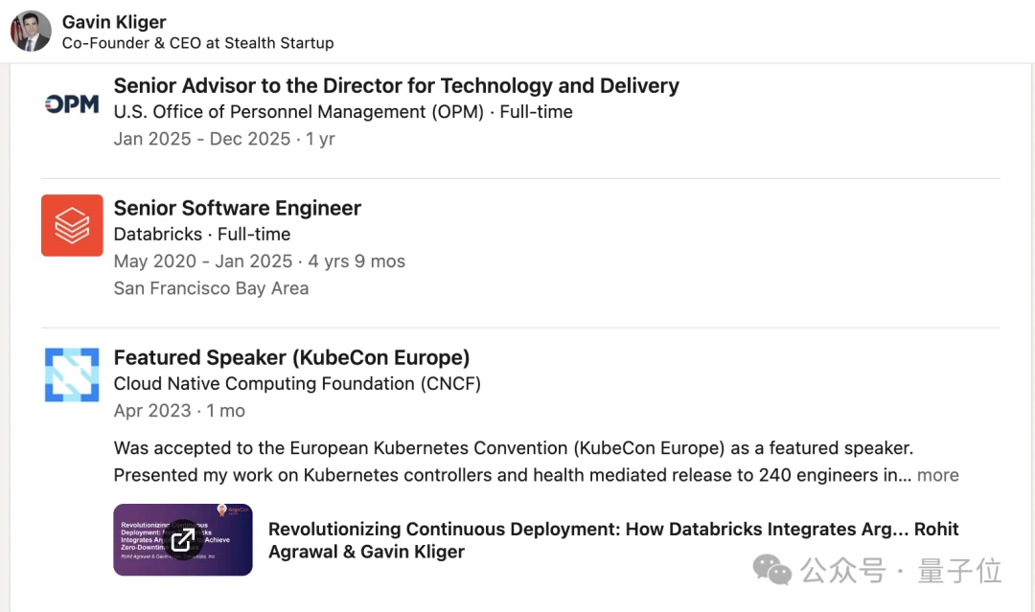Click Featured Speaker (KubeCon Europe) title
This screenshot has width=1035, height=612.
click(291, 357)
